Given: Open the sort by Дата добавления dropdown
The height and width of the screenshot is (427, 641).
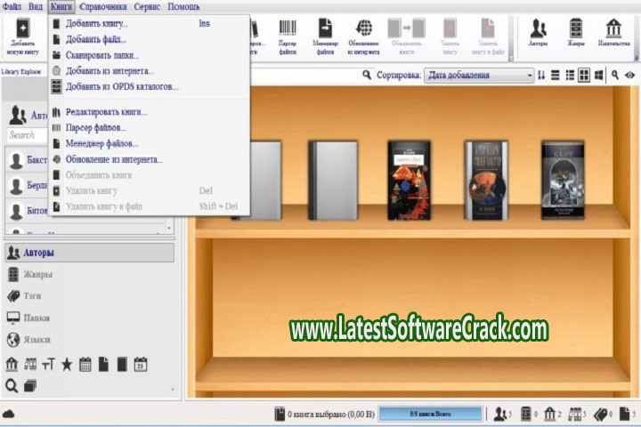Looking at the screenshot, I should pyautogui.click(x=479, y=76).
